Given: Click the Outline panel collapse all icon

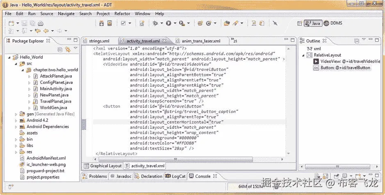Looking at the screenshot, I should point(357,41).
